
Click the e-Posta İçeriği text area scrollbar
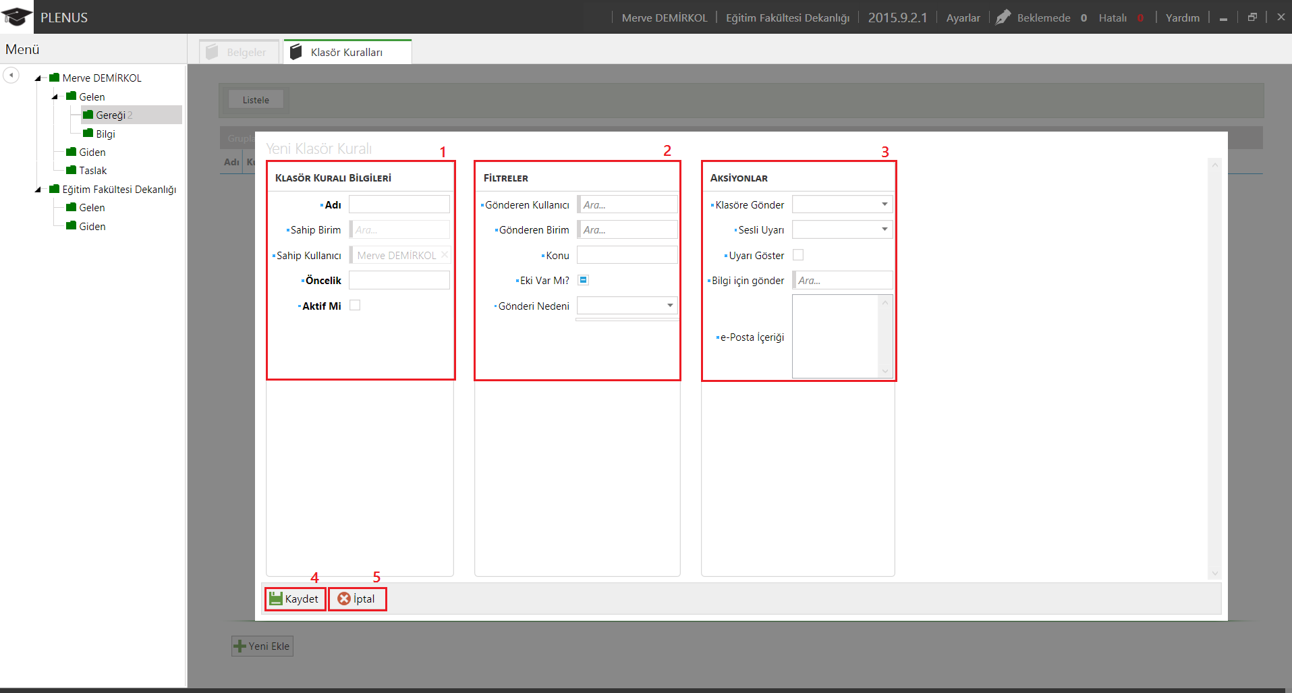click(885, 336)
